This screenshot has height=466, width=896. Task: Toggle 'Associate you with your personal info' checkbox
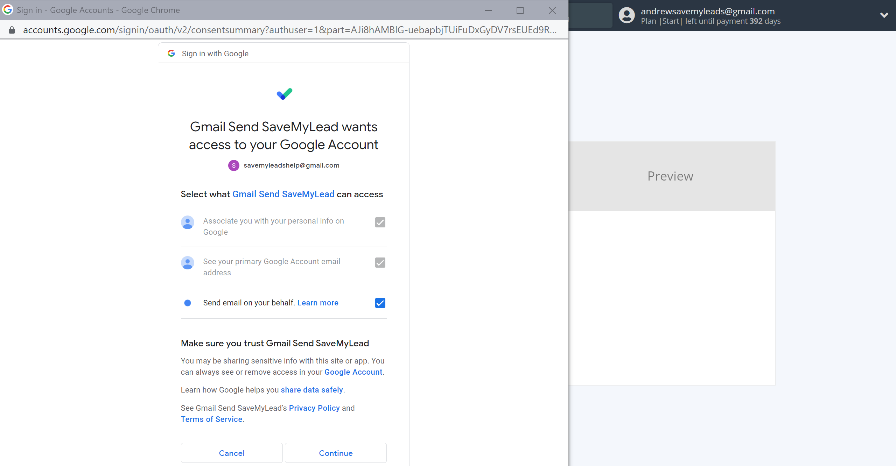click(x=380, y=222)
